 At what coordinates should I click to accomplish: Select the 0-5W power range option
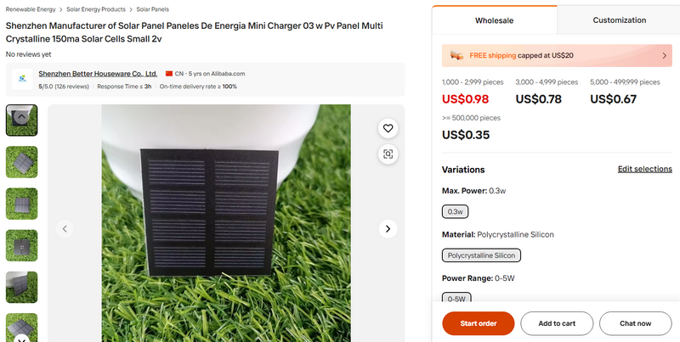(456, 298)
